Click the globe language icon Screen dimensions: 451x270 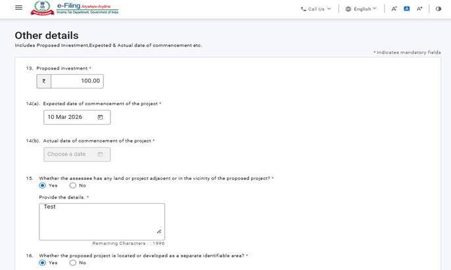(348, 9)
